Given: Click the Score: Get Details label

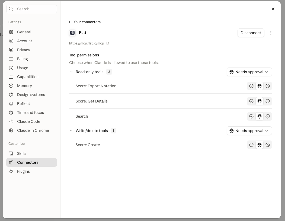Looking at the screenshot, I should [92, 101].
